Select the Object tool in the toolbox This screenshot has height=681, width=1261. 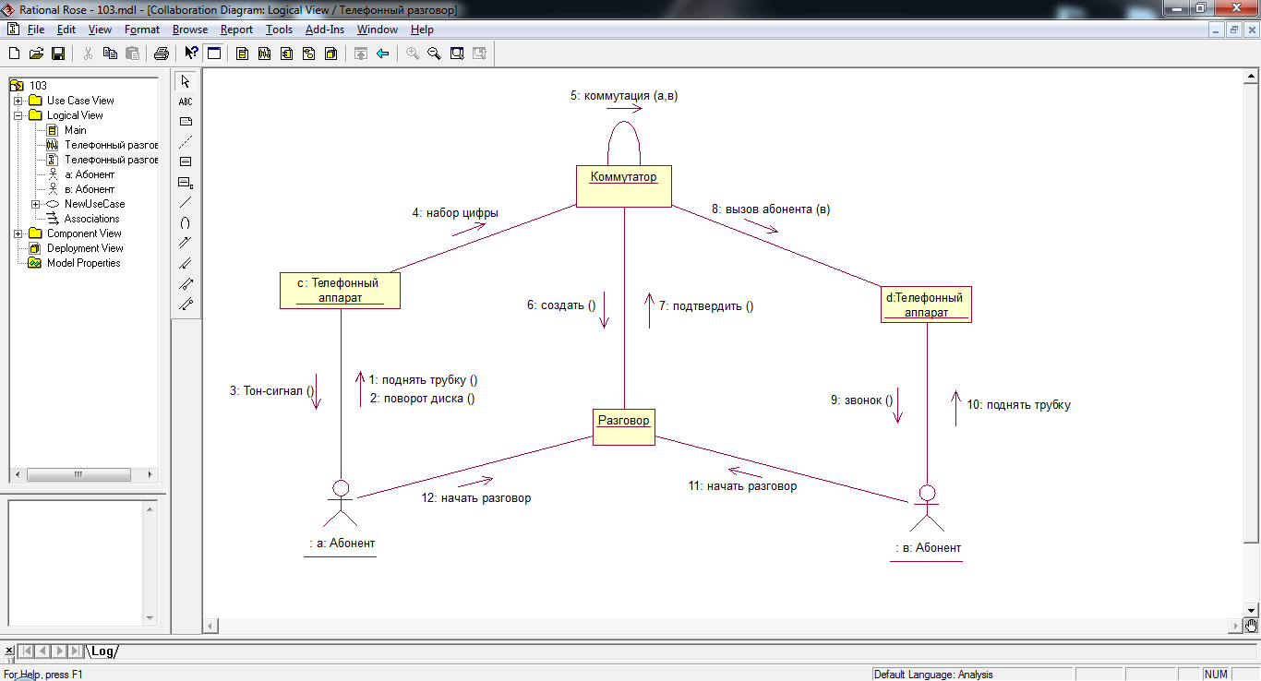(x=186, y=162)
